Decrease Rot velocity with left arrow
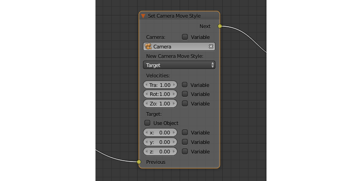Image resolution: width=362 pixels, height=181 pixels. click(x=146, y=94)
